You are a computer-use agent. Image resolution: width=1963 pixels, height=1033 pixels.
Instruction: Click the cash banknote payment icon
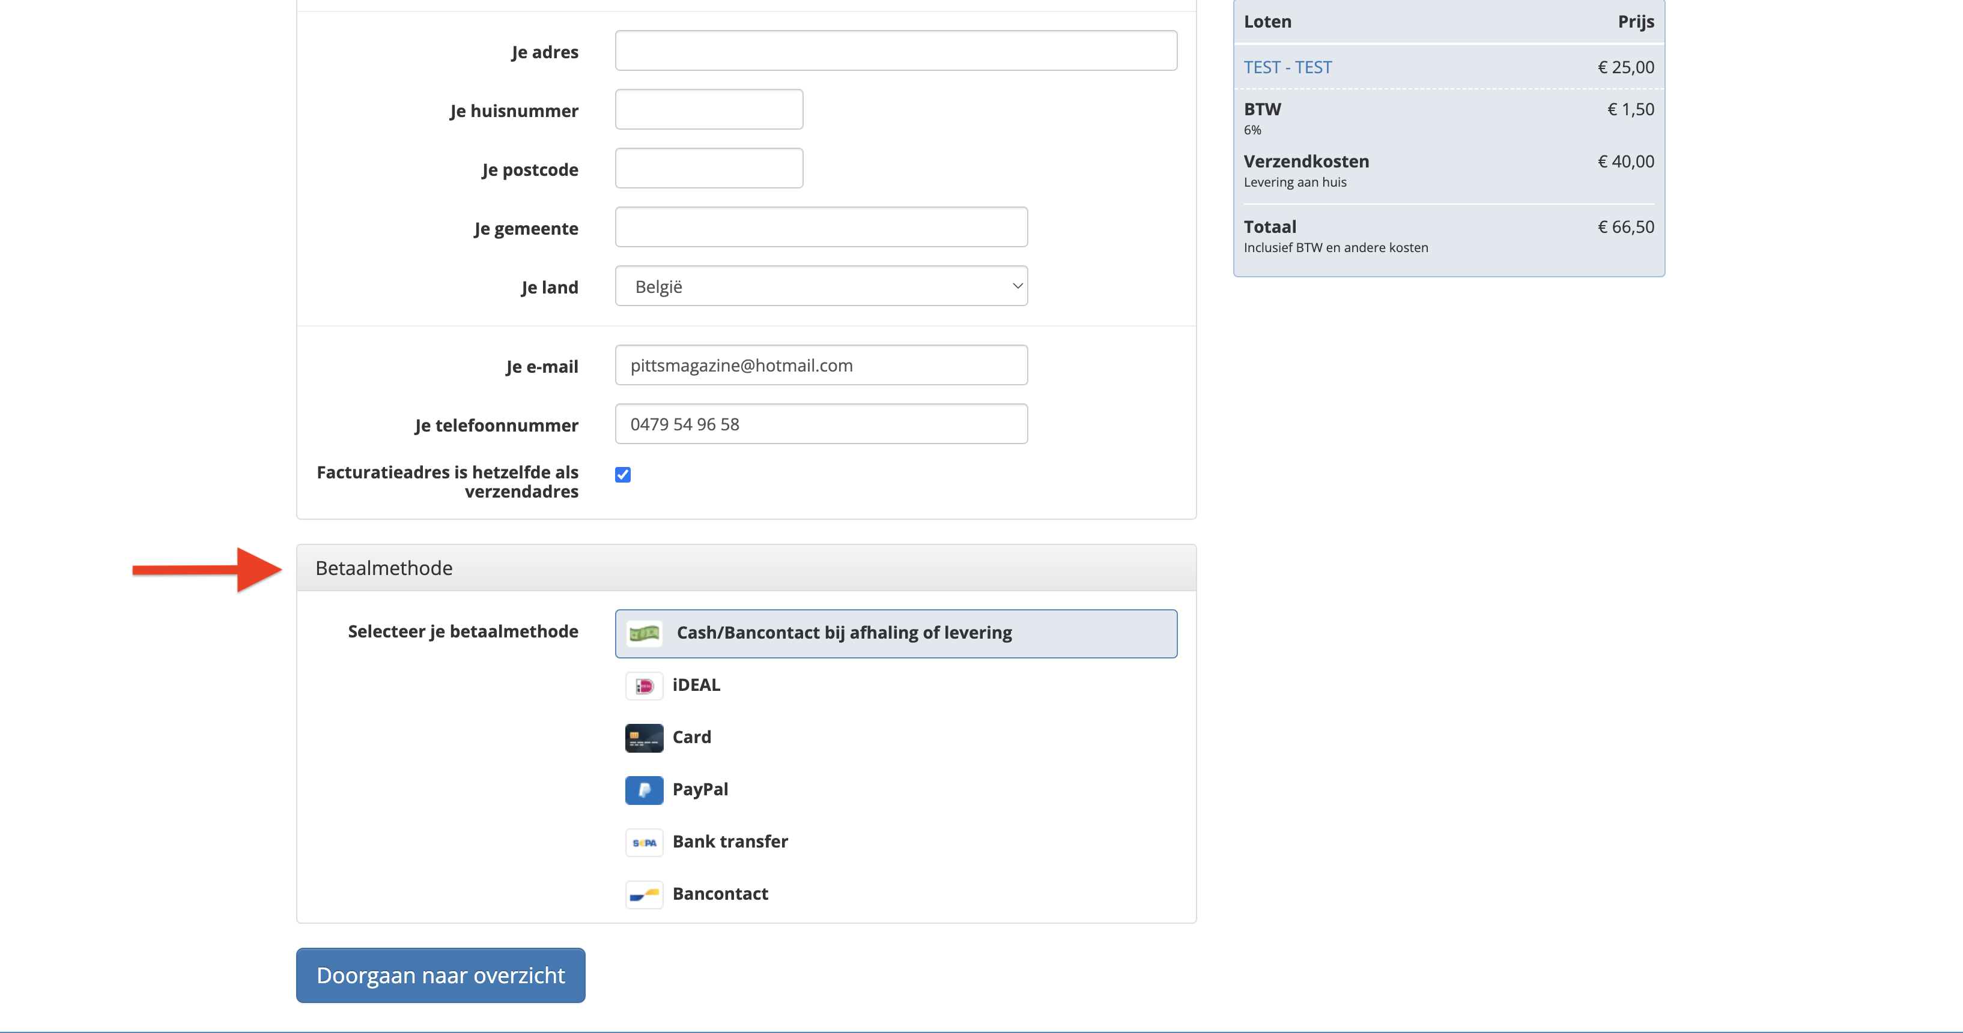pyautogui.click(x=644, y=633)
